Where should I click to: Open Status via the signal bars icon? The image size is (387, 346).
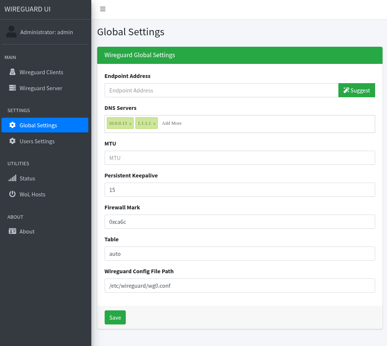pyautogui.click(x=12, y=178)
